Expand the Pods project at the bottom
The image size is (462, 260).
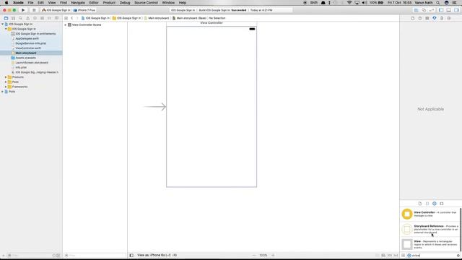tap(3, 92)
